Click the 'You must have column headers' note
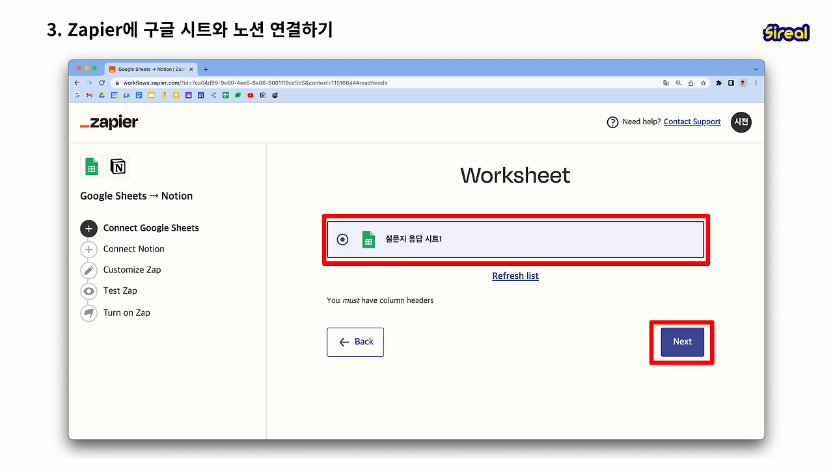Screen dimensions: 833x468 pyautogui.click(x=380, y=300)
